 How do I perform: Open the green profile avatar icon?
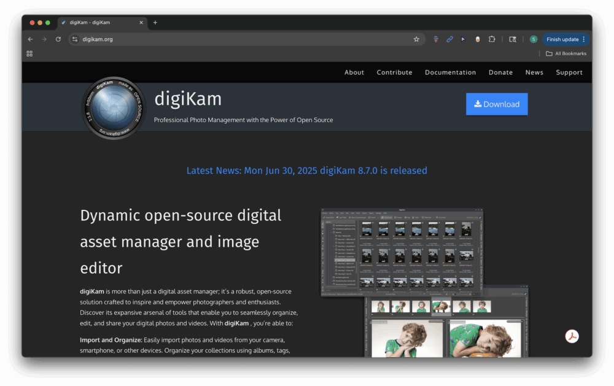click(x=534, y=39)
